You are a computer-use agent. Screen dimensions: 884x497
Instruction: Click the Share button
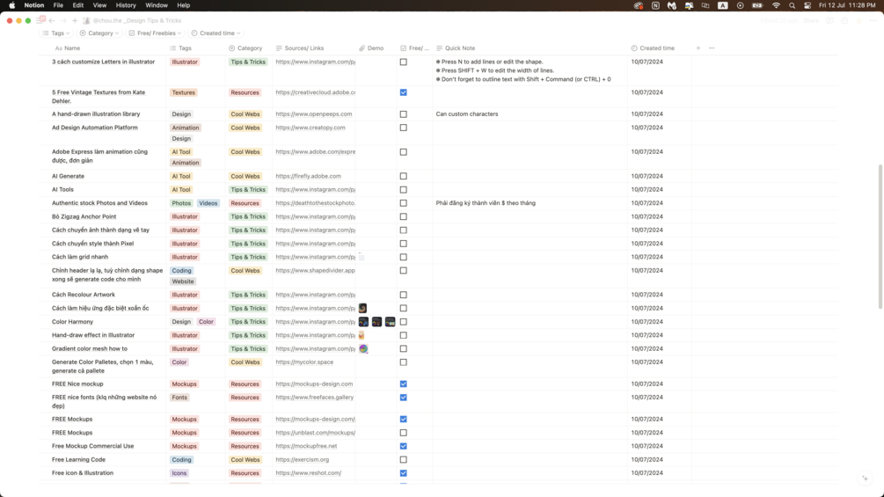click(811, 20)
